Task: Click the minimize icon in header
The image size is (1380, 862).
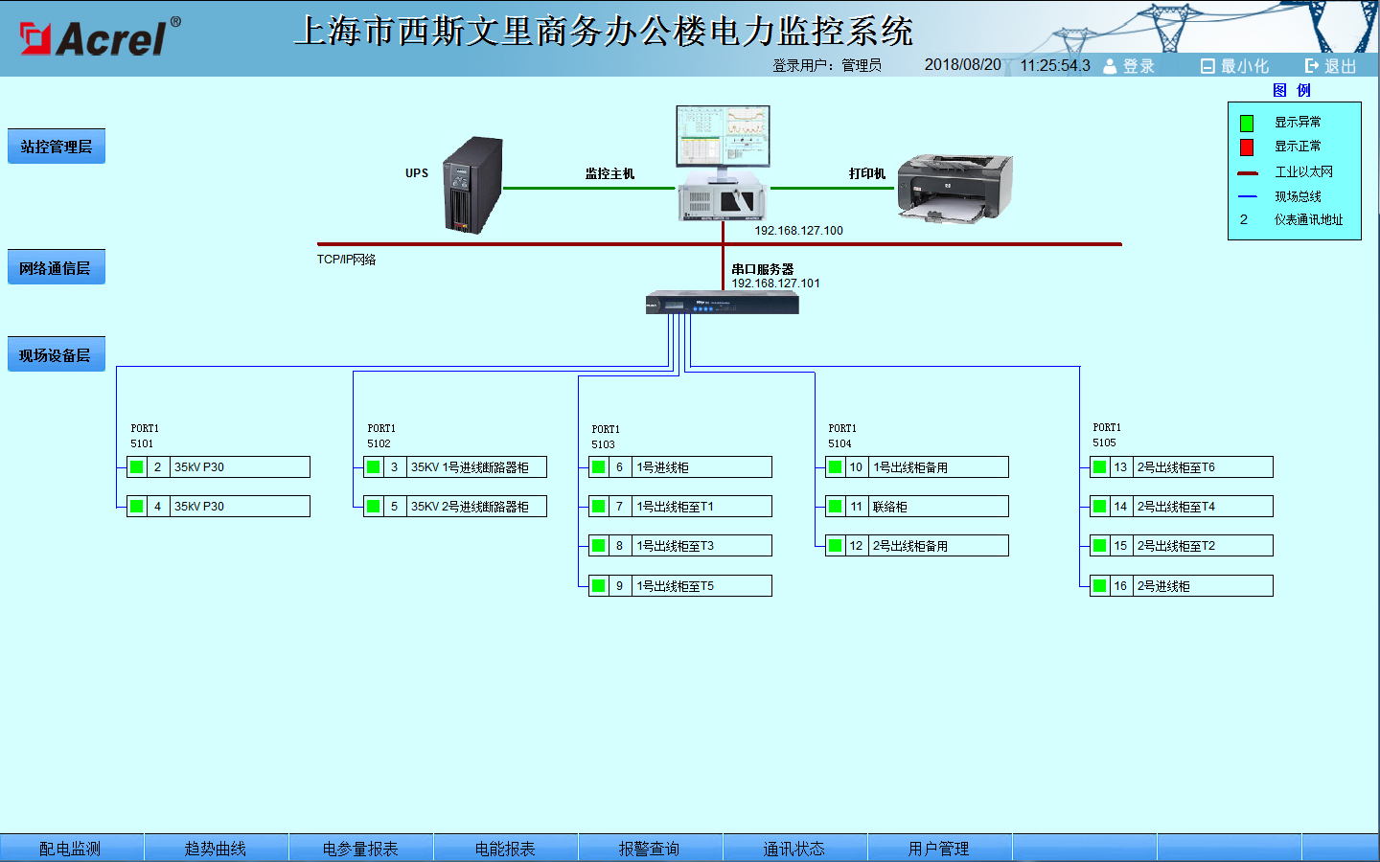Action: point(1207,66)
